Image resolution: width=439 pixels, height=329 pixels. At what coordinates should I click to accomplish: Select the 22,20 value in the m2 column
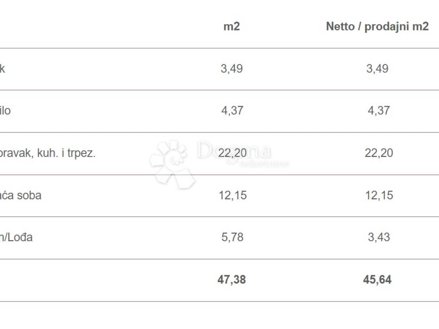tap(233, 153)
